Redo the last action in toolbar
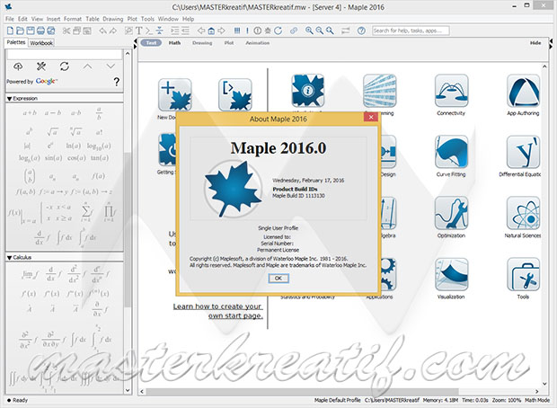The image size is (557, 408). point(113,31)
